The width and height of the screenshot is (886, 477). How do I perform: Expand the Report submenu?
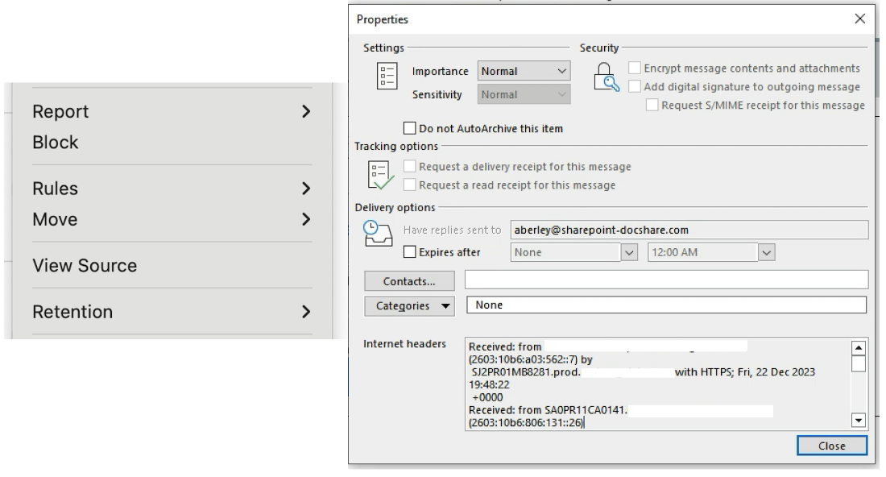[172, 111]
